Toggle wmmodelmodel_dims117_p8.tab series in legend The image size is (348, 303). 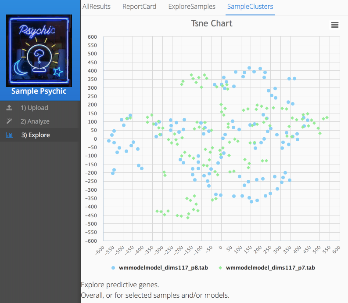coord(160,267)
